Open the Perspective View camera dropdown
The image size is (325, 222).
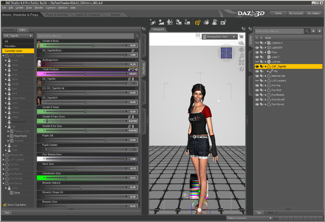(x=219, y=37)
